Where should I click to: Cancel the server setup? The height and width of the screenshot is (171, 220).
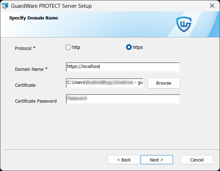click(197, 160)
